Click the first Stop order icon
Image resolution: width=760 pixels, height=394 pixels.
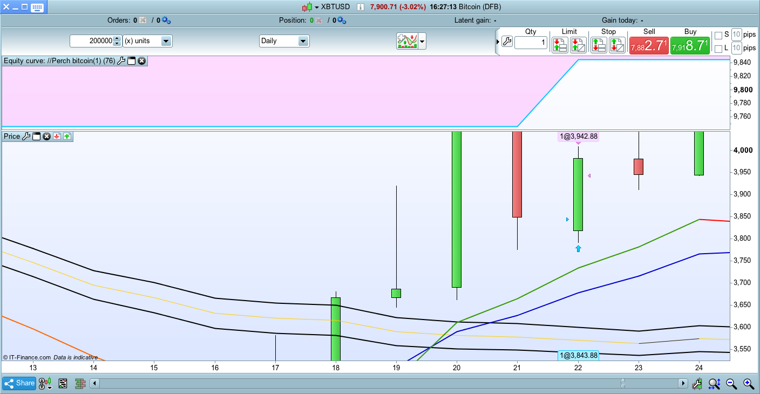599,45
